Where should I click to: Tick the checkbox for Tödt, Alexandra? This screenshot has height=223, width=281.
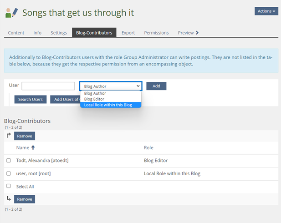pyautogui.click(x=9, y=161)
